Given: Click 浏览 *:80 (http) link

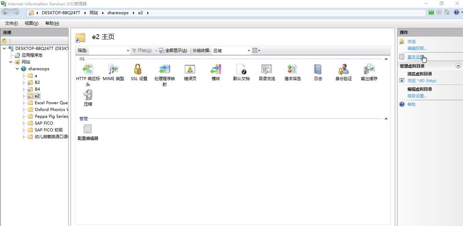Looking at the screenshot, I should point(422,81).
